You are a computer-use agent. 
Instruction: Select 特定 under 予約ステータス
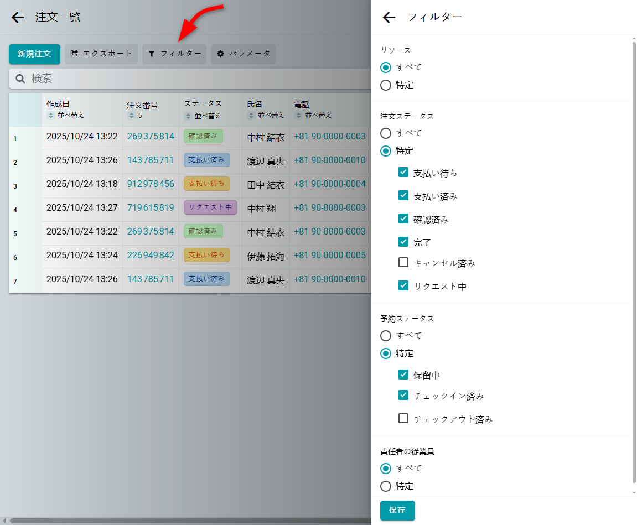pyautogui.click(x=386, y=354)
